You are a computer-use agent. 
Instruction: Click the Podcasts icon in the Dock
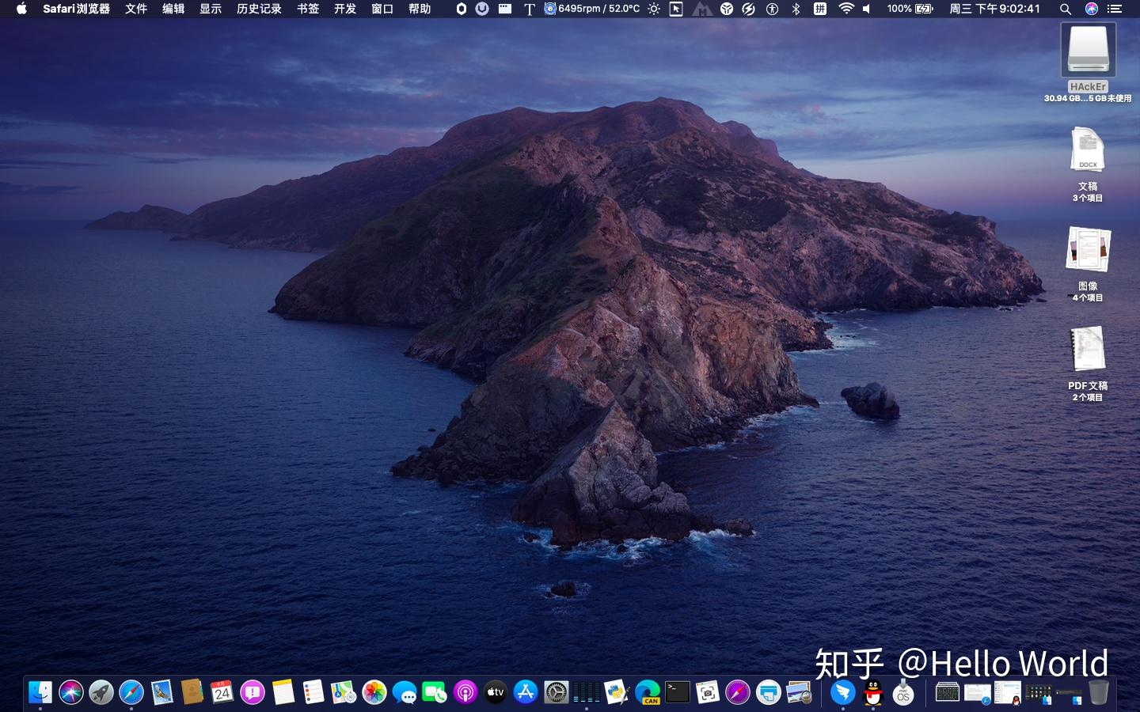click(465, 693)
